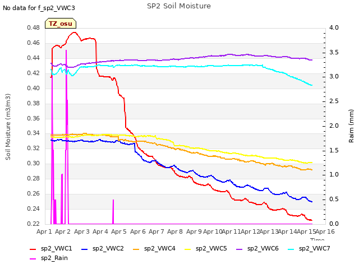The image size is (359, 269).
Task: Select the sp2_VWC6 legend label
Action: [263, 249]
